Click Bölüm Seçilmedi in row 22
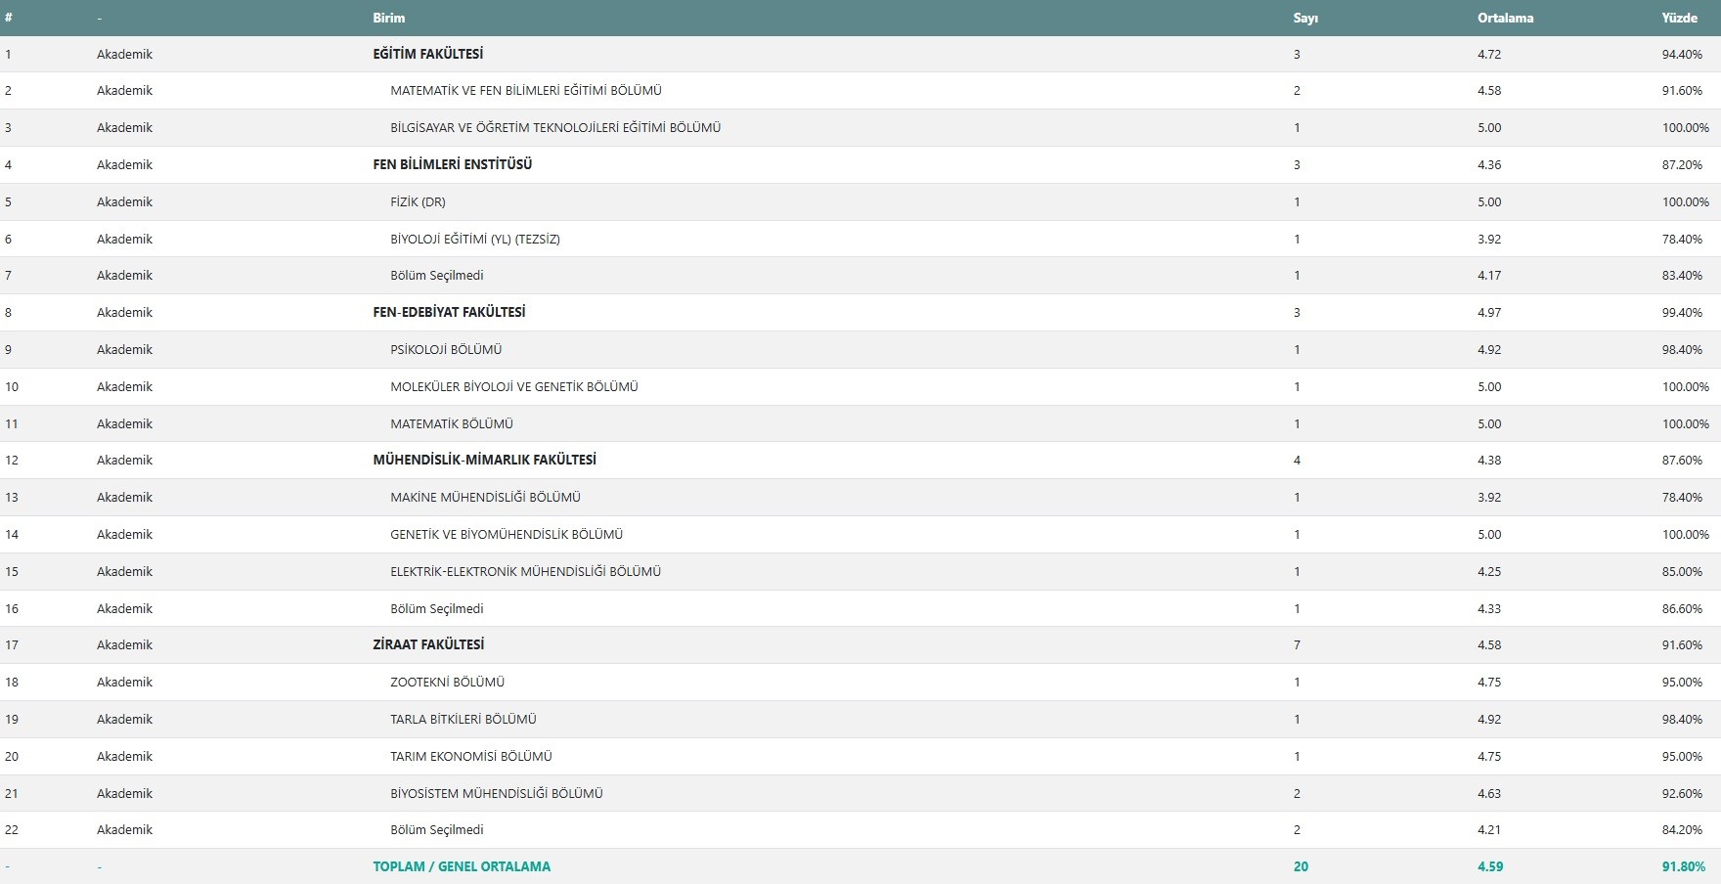The width and height of the screenshot is (1721, 884). (436, 829)
